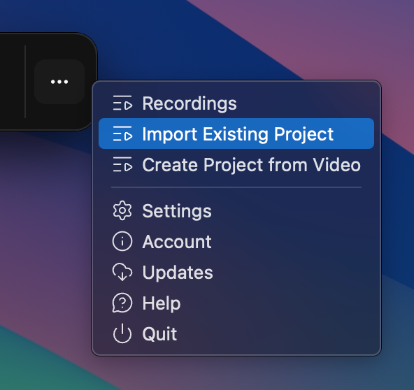Open the Account menu entry
This screenshot has height=390, width=414.
[236, 241]
